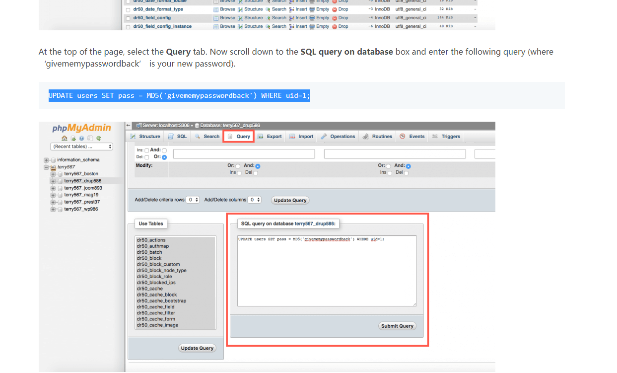The width and height of the screenshot is (617, 373).
Task: Click the phpMyAdmin logo
Action: point(81,128)
